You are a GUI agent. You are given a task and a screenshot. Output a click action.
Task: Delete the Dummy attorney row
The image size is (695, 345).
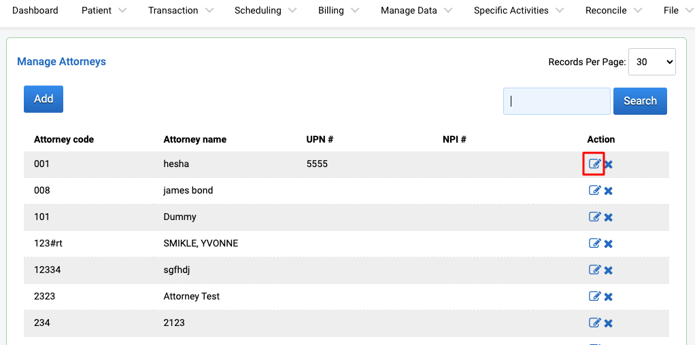[x=609, y=217]
